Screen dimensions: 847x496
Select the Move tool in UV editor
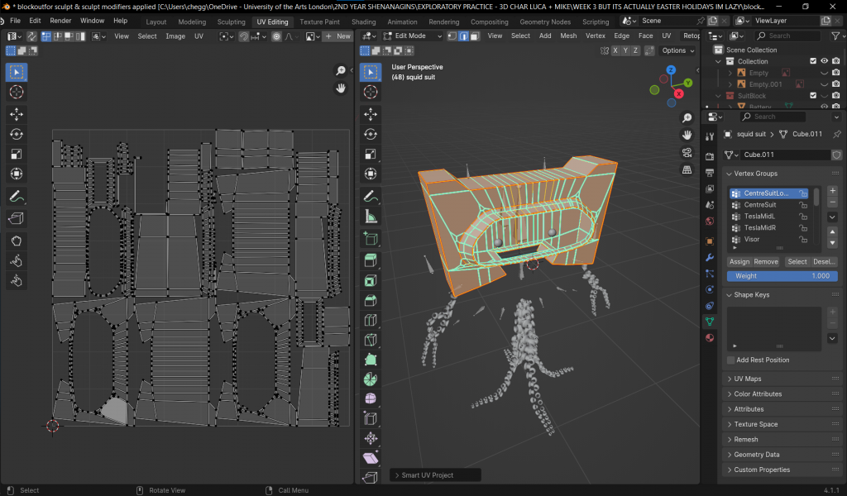(17, 114)
